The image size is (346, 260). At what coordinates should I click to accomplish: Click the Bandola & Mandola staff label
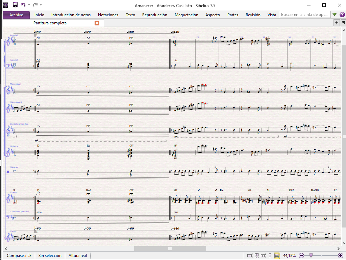[19, 124]
